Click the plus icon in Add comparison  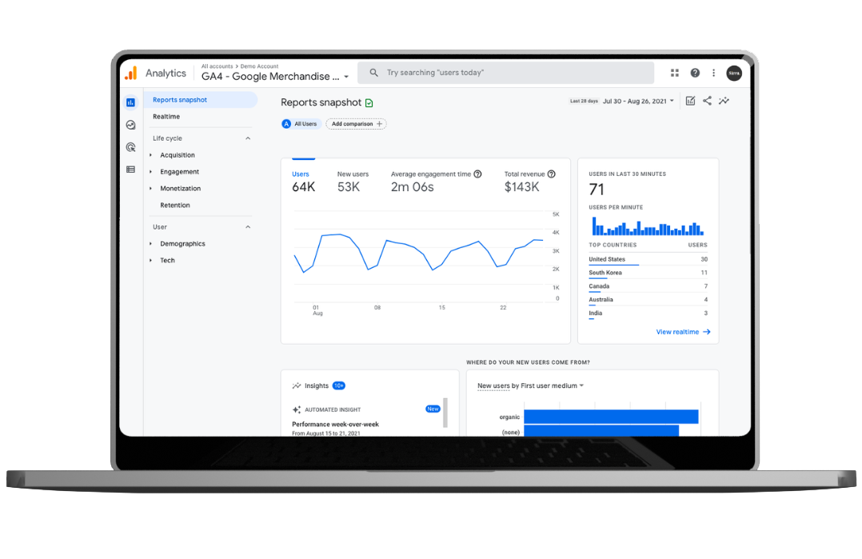(x=379, y=124)
